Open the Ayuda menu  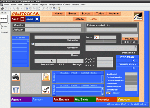pos(83,4)
